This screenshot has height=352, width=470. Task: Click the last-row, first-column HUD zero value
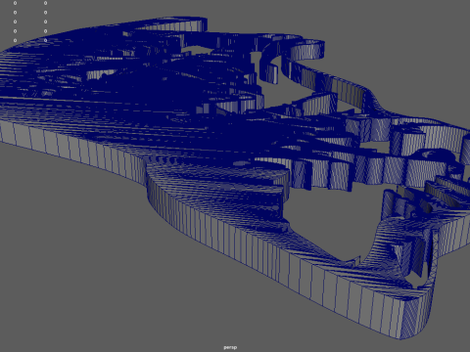point(15,40)
